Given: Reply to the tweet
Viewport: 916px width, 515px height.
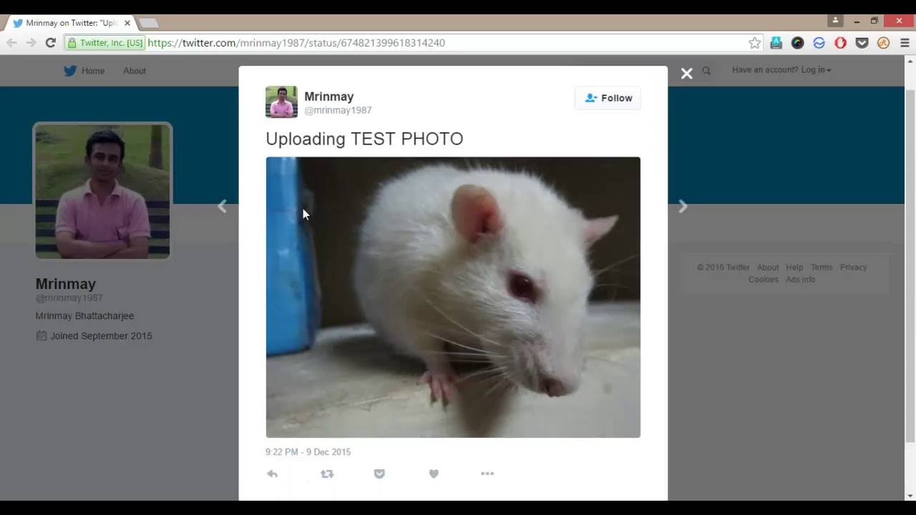Looking at the screenshot, I should pos(272,474).
